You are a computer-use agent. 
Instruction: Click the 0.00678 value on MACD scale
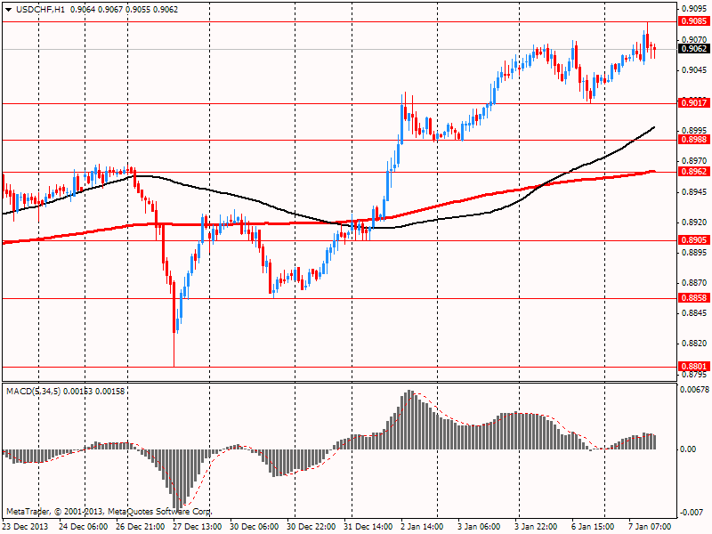tap(694, 389)
